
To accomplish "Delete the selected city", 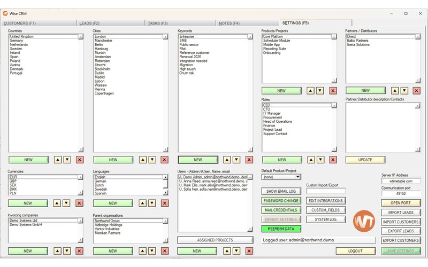I will 164,160.
